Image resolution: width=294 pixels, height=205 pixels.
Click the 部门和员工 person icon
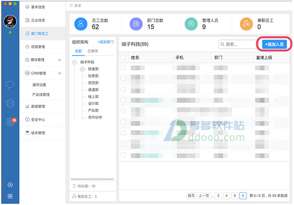point(27,33)
